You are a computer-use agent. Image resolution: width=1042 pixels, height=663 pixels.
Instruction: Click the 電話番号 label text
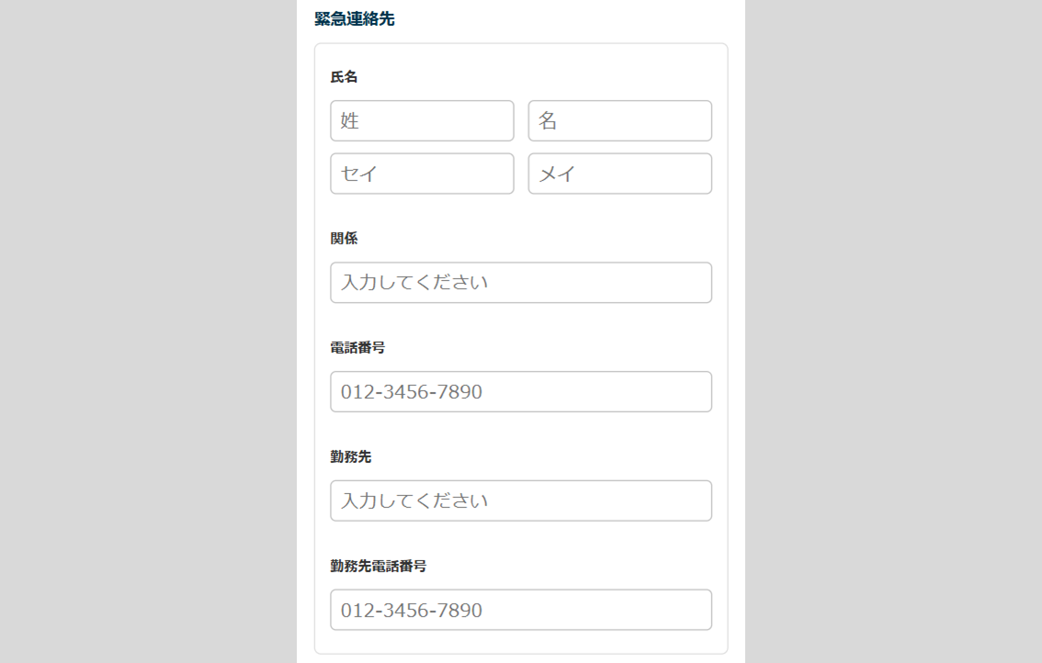click(x=357, y=348)
